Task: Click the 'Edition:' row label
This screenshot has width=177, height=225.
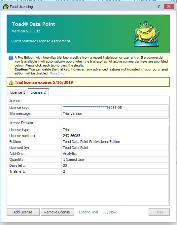Action: (x=15, y=142)
